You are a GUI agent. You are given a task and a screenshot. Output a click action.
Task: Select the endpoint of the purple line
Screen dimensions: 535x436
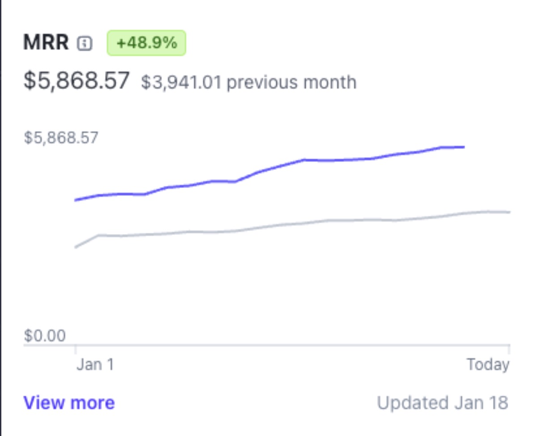pyautogui.click(x=464, y=146)
